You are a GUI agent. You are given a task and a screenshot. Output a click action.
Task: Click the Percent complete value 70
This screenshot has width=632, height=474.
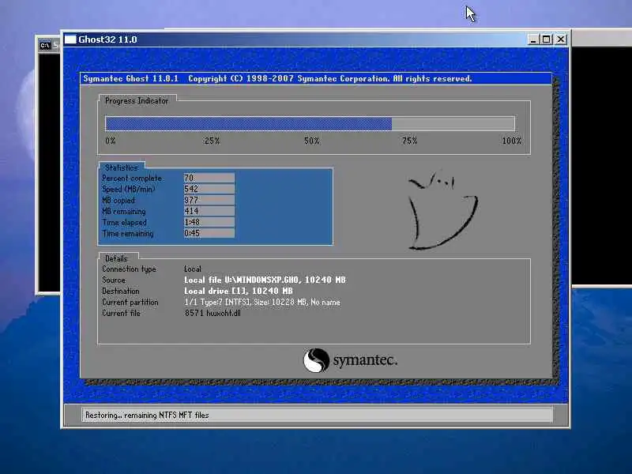(209, 178)
